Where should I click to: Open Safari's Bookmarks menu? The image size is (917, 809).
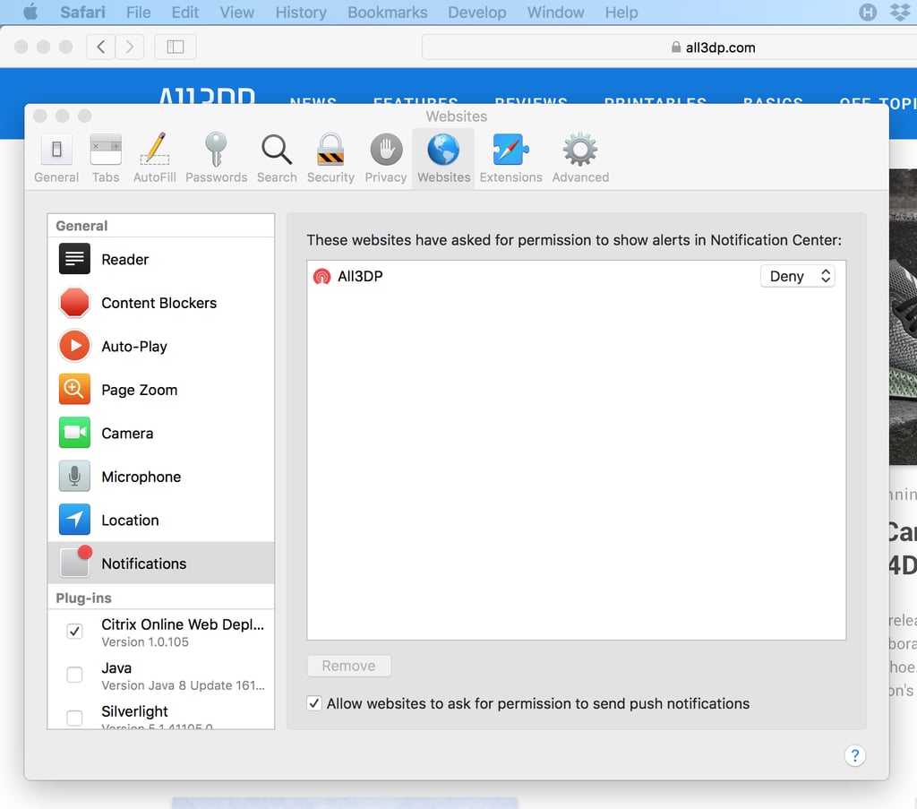387,13
